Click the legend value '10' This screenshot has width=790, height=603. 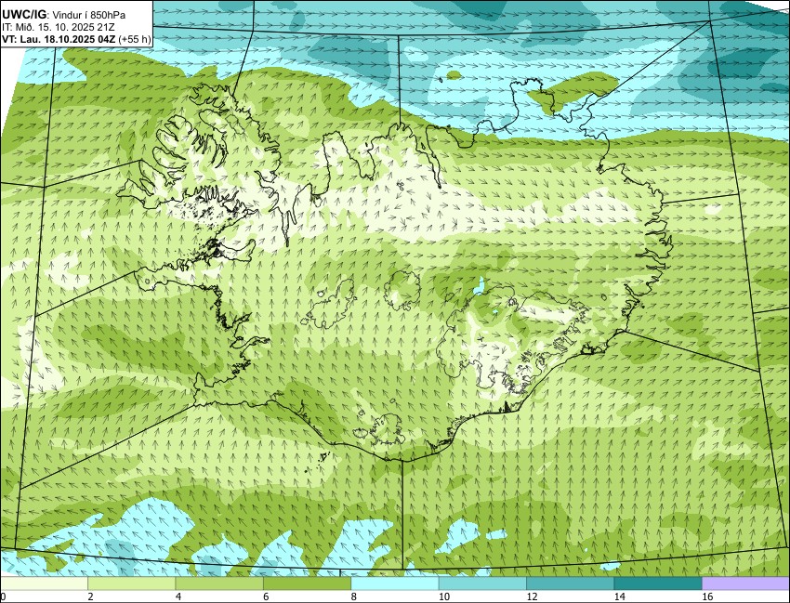443,596
